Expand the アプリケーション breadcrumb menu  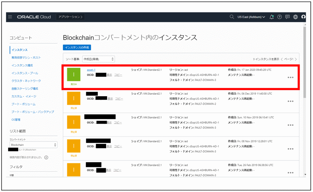pos(70,17)
